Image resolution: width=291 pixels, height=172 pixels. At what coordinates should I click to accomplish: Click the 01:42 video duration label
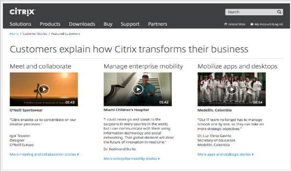pos(164,102)
